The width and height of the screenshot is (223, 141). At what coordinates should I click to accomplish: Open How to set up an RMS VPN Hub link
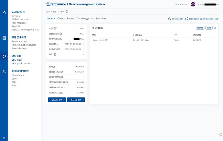click(x=204, y=19)
